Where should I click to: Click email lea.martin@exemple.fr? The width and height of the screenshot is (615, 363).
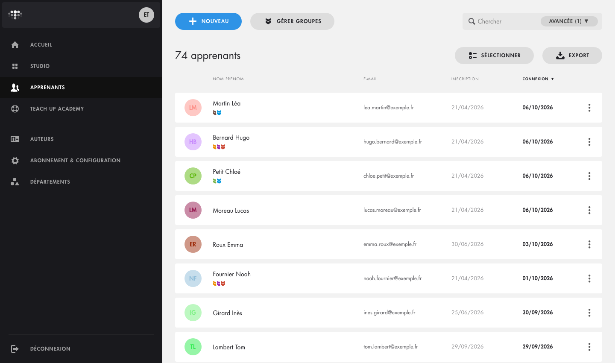(x=389, y=108)
